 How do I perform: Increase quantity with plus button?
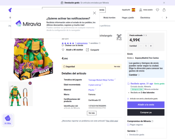tap(151, 46)
